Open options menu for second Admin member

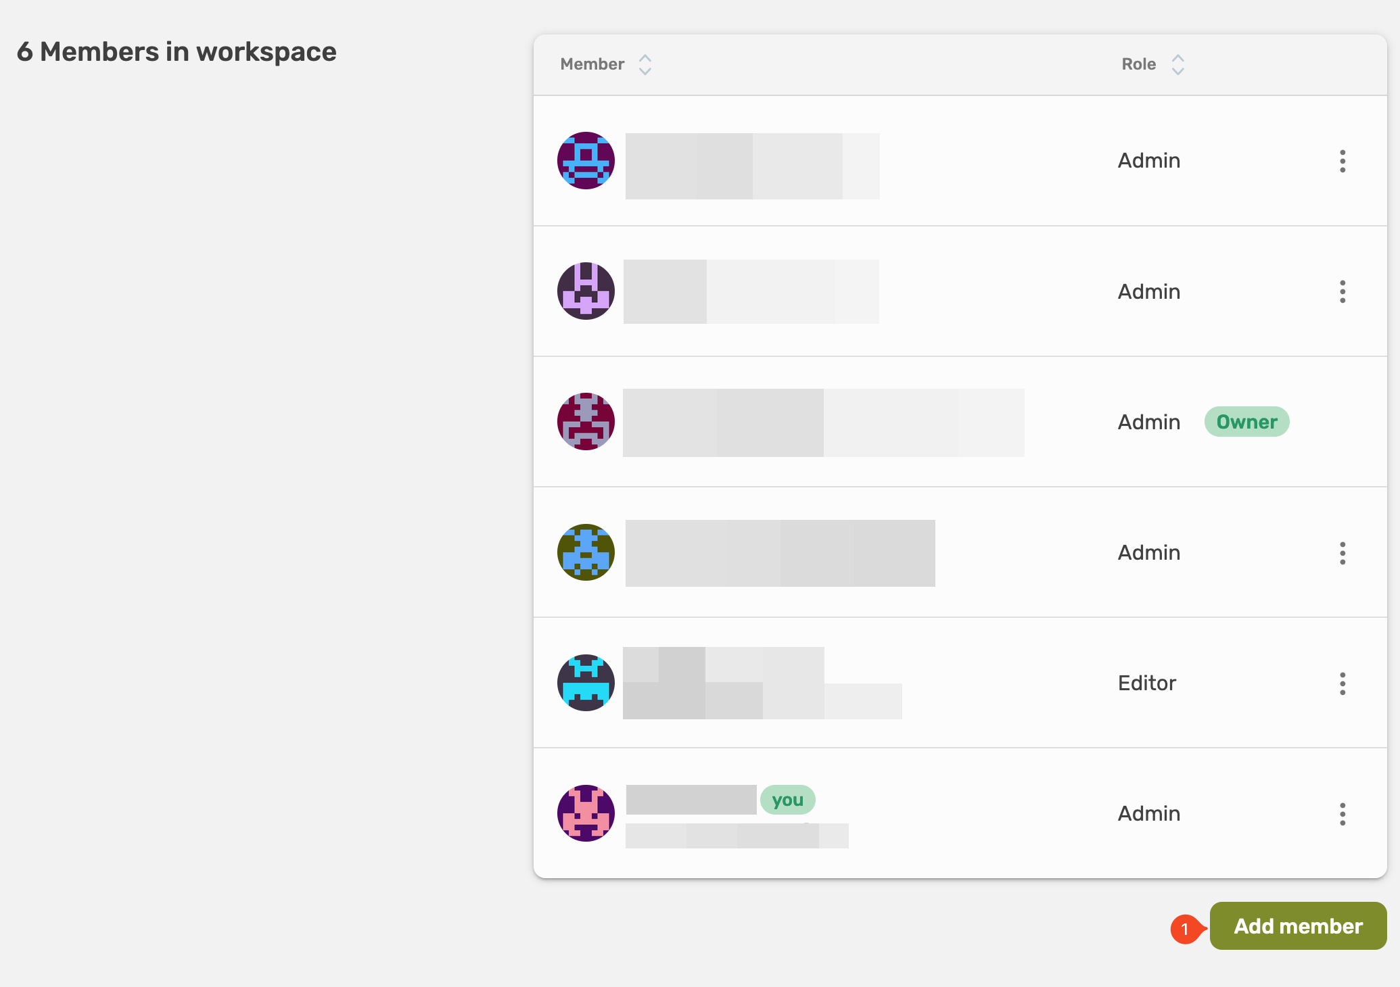coord(1343,291)
